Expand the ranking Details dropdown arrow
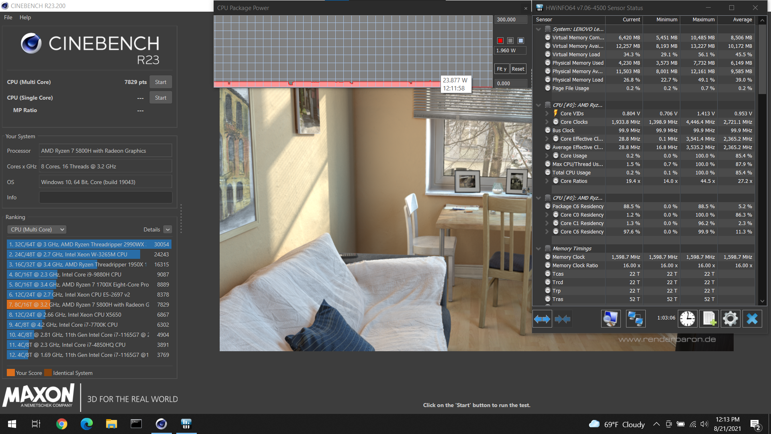 pos(168,229)
